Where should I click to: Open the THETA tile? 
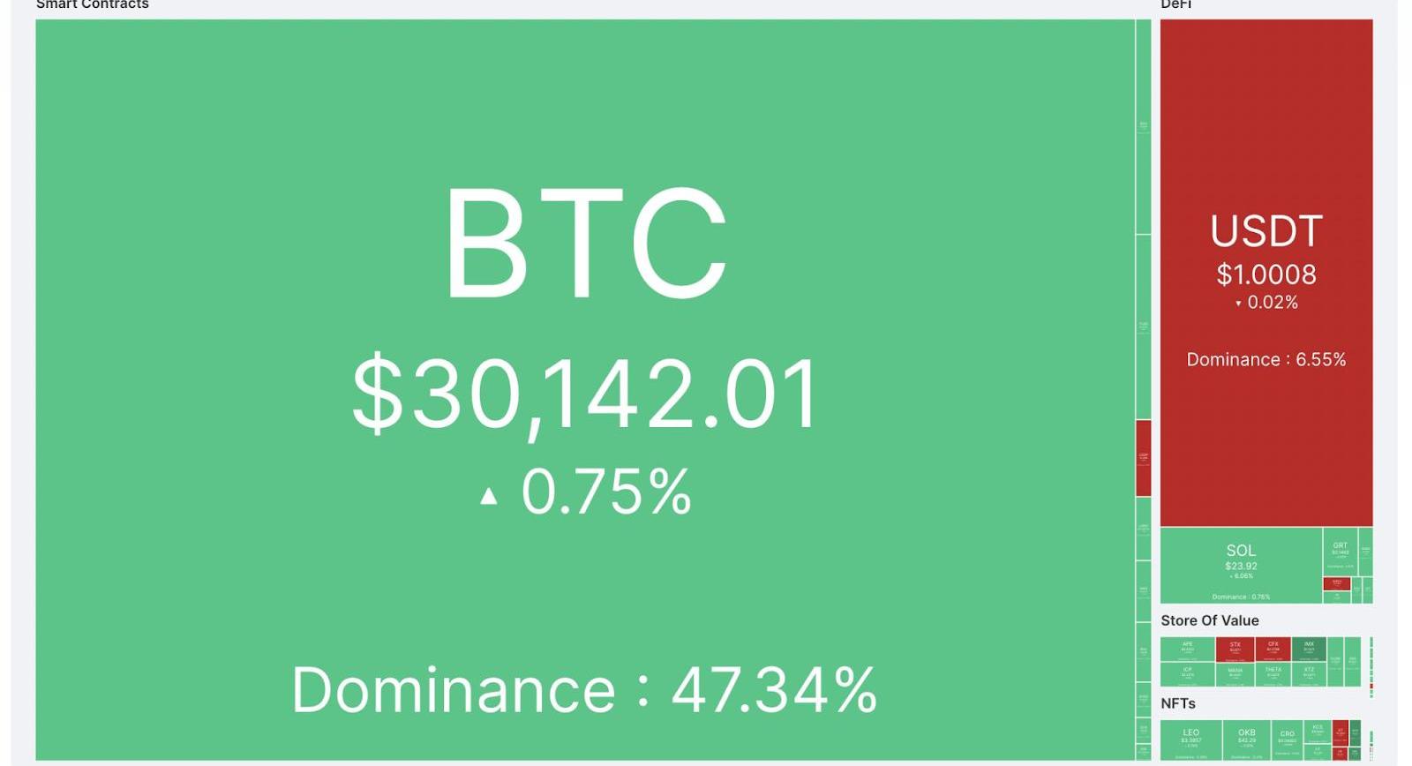(x=1273, y=674)
